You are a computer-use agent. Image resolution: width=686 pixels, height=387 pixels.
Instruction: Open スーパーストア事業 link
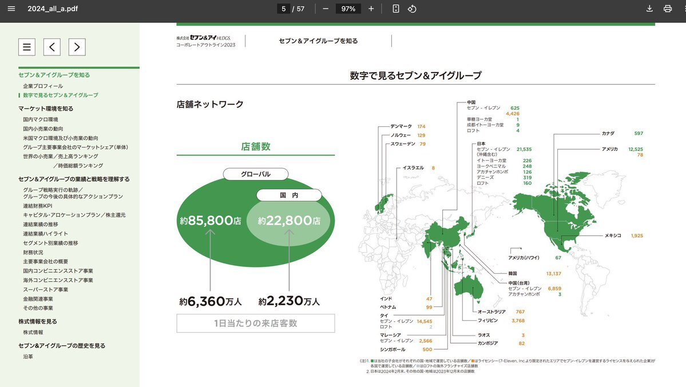46,290
